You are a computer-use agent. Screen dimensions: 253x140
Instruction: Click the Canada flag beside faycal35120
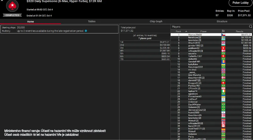tap(223, 126)
